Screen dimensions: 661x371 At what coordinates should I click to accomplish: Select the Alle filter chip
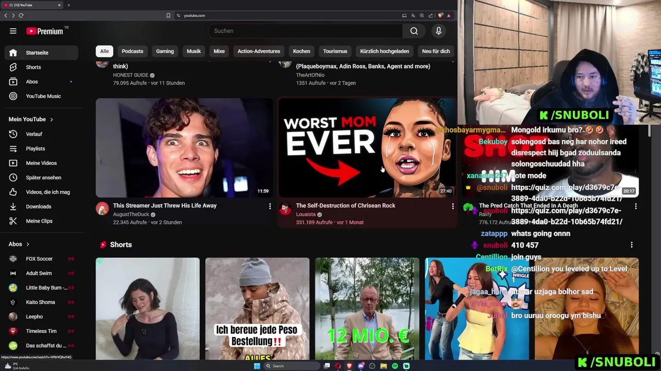tap(104, 51)
